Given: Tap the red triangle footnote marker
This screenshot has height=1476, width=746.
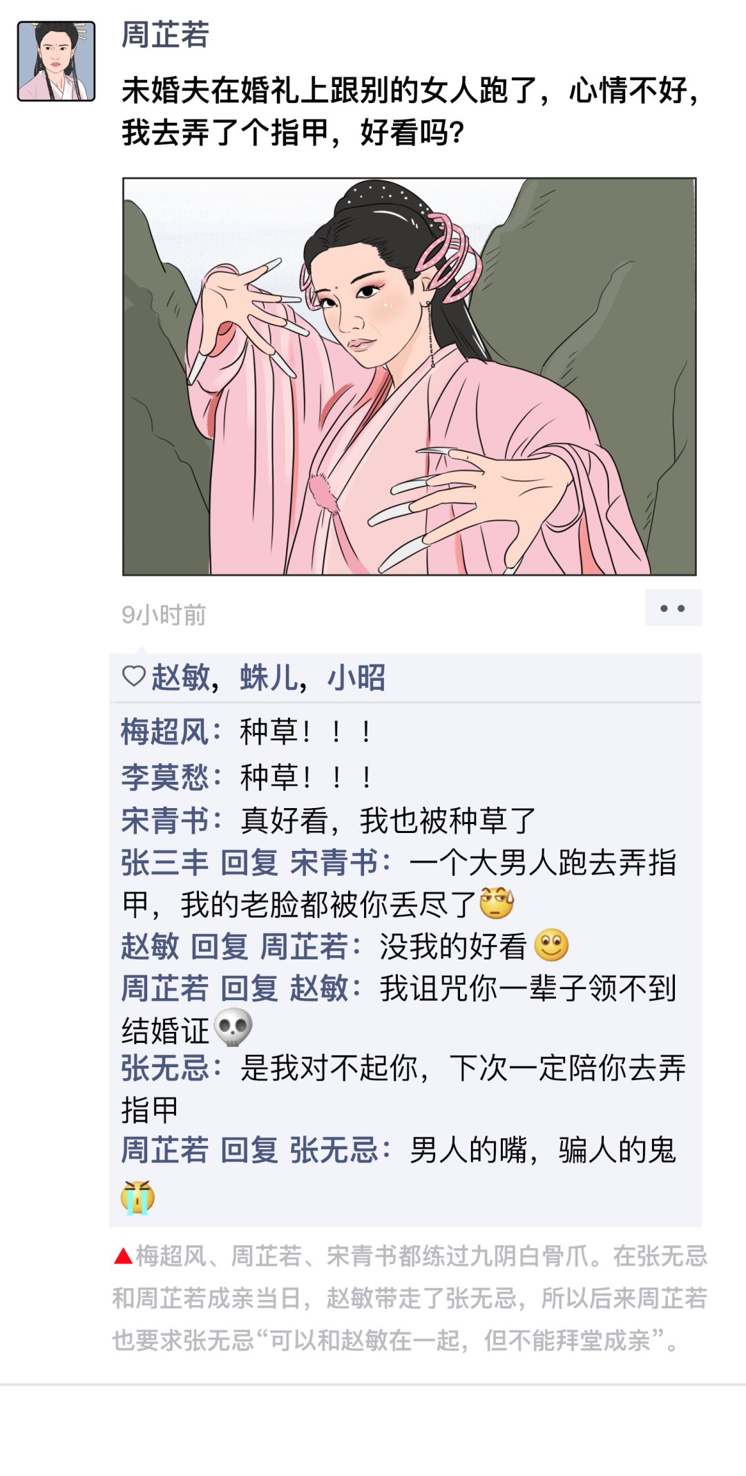Looking at the screenshot, I should [123, 1256].
